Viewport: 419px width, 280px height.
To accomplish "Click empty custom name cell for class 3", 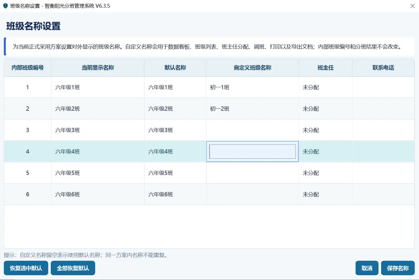I will click(x=253, y=130).
